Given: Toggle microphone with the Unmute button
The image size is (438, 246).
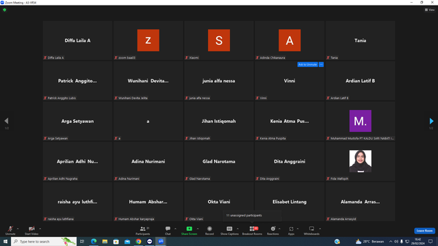Looking at the screenshot, I should tap(10, 230).
